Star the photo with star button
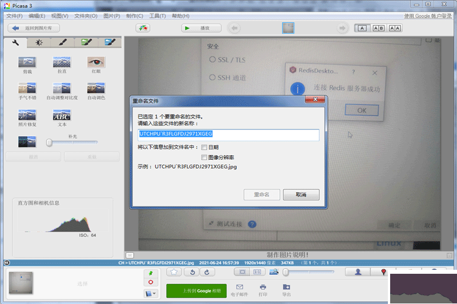The width and height of the screenshot is (457, 304). click(x=174, y=272)
